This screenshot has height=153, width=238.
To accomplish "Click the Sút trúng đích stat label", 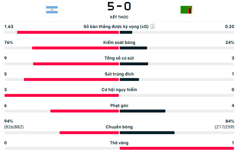I will (119, 74).
